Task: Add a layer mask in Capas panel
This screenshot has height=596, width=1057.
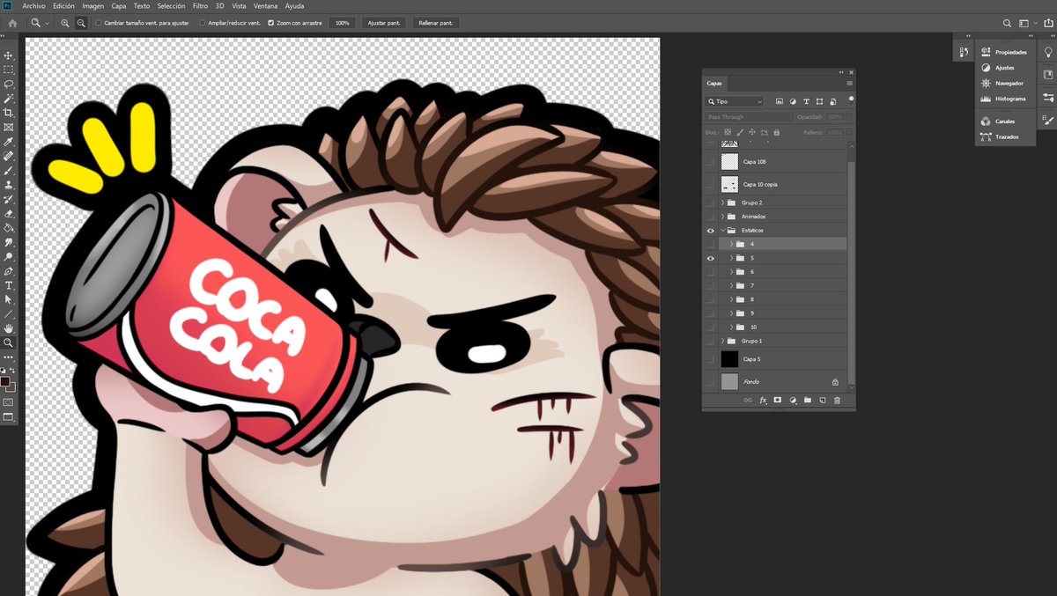Action: 778,400
